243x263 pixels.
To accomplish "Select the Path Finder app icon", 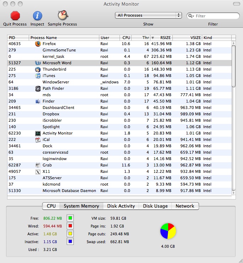I will pyautogui.click(x=38, y=89).
